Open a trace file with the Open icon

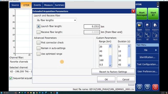tap(139, 25)
